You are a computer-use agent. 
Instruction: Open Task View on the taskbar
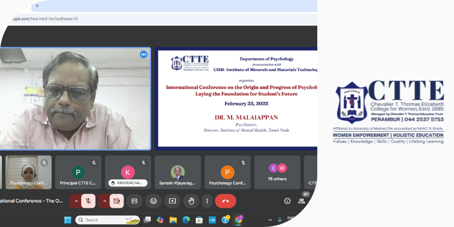(148, 220)
